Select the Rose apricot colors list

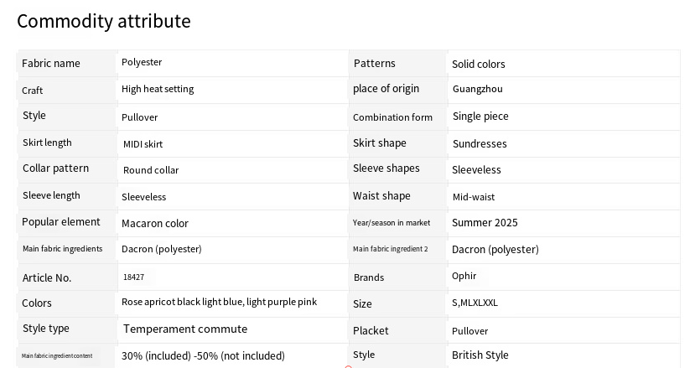pos(219,302)
